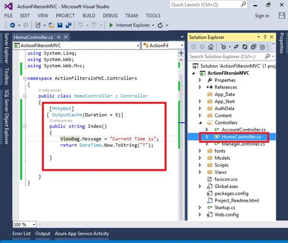Click the Sign in link
The width and height of the screenshot is (288, 243).
pyautogui.click(x=262, y=16)
